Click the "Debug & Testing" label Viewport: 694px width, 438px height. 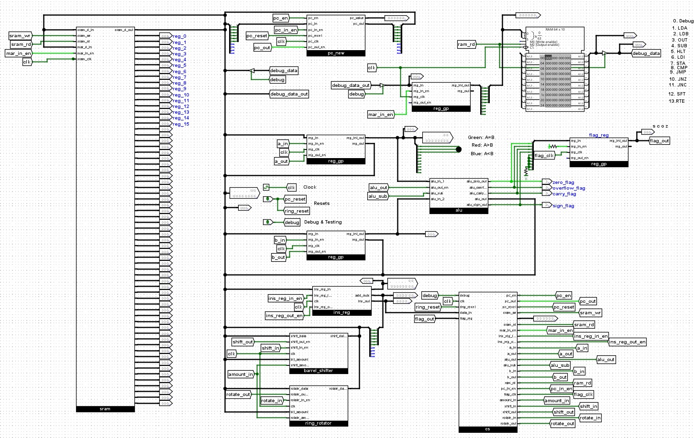tap(323, 222)
